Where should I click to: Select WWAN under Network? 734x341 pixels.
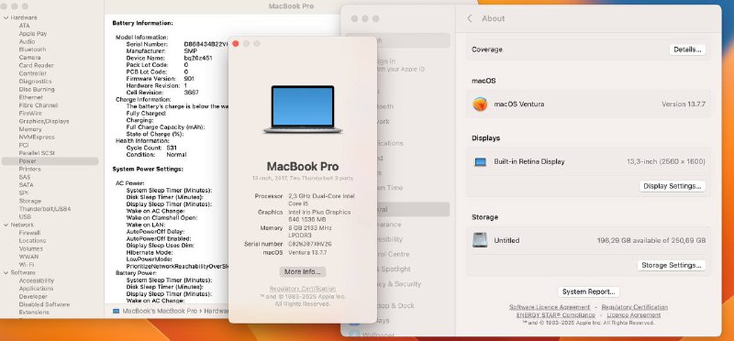28,257
